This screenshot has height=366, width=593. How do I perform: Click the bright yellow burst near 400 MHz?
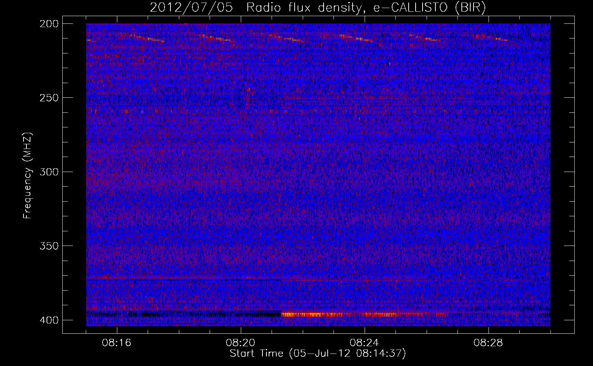[312, 314]
